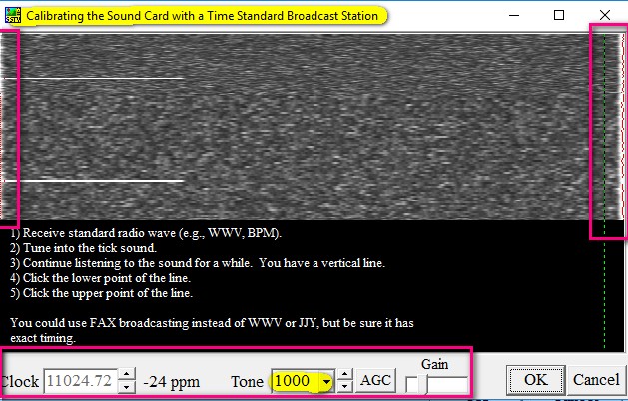
Task: Confirm calibration with OK button
Action: [535, 380]
